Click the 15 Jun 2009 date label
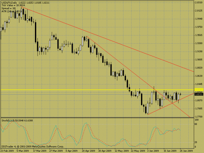This screenshot has width=204, height=153. [170, 151]
